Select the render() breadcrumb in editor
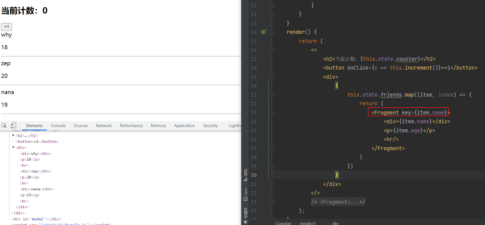This screenshot has width=485, height=225. (308, 223)
